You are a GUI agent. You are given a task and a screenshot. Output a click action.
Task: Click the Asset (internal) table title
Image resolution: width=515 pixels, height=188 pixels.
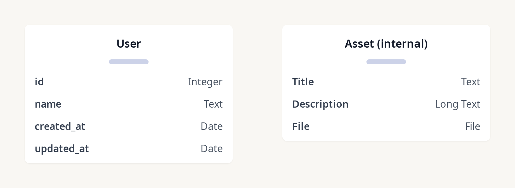386,44
